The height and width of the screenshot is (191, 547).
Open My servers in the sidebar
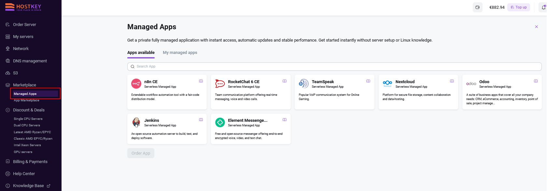coord(23,37)
